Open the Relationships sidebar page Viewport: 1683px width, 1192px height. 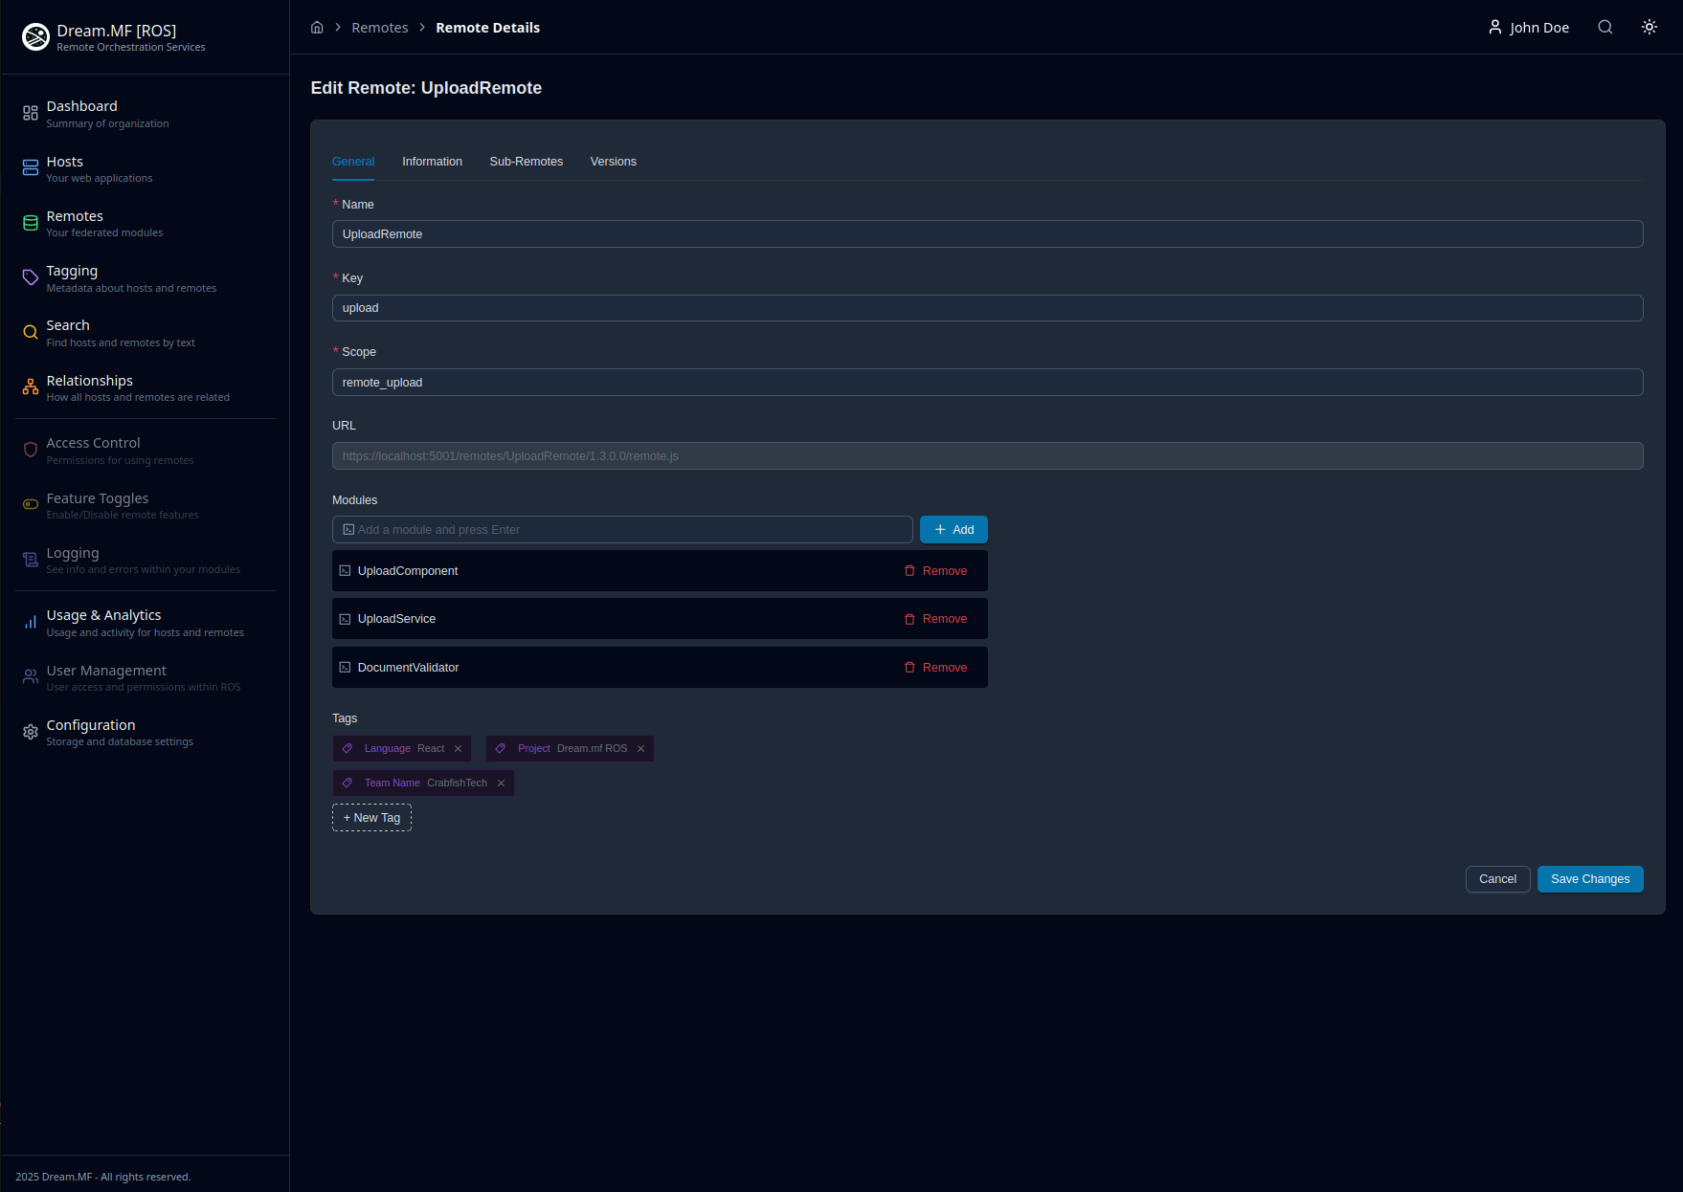pyautogui.click(x=89, y=381)
